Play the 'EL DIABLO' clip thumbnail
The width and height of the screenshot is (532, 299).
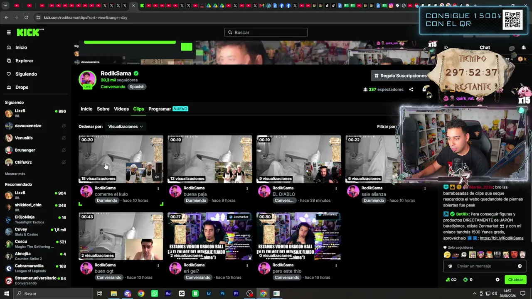point(299,159)
